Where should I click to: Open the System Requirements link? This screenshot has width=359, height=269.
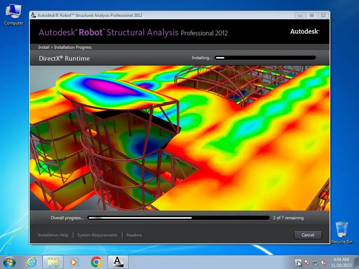click(x=97, y=235)
